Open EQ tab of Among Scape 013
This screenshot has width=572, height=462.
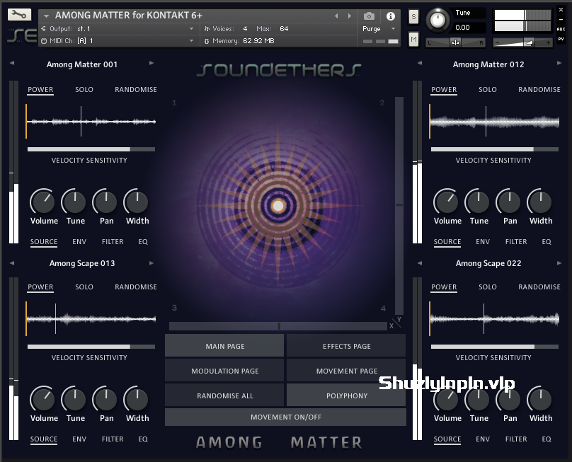click(143, 439)
